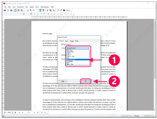This screenshot has width=157, height=119.
Task: Click the superscript A icon
Action: (58, 14)
